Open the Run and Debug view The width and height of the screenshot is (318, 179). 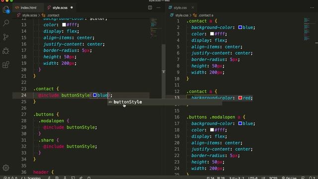(6, 51)
